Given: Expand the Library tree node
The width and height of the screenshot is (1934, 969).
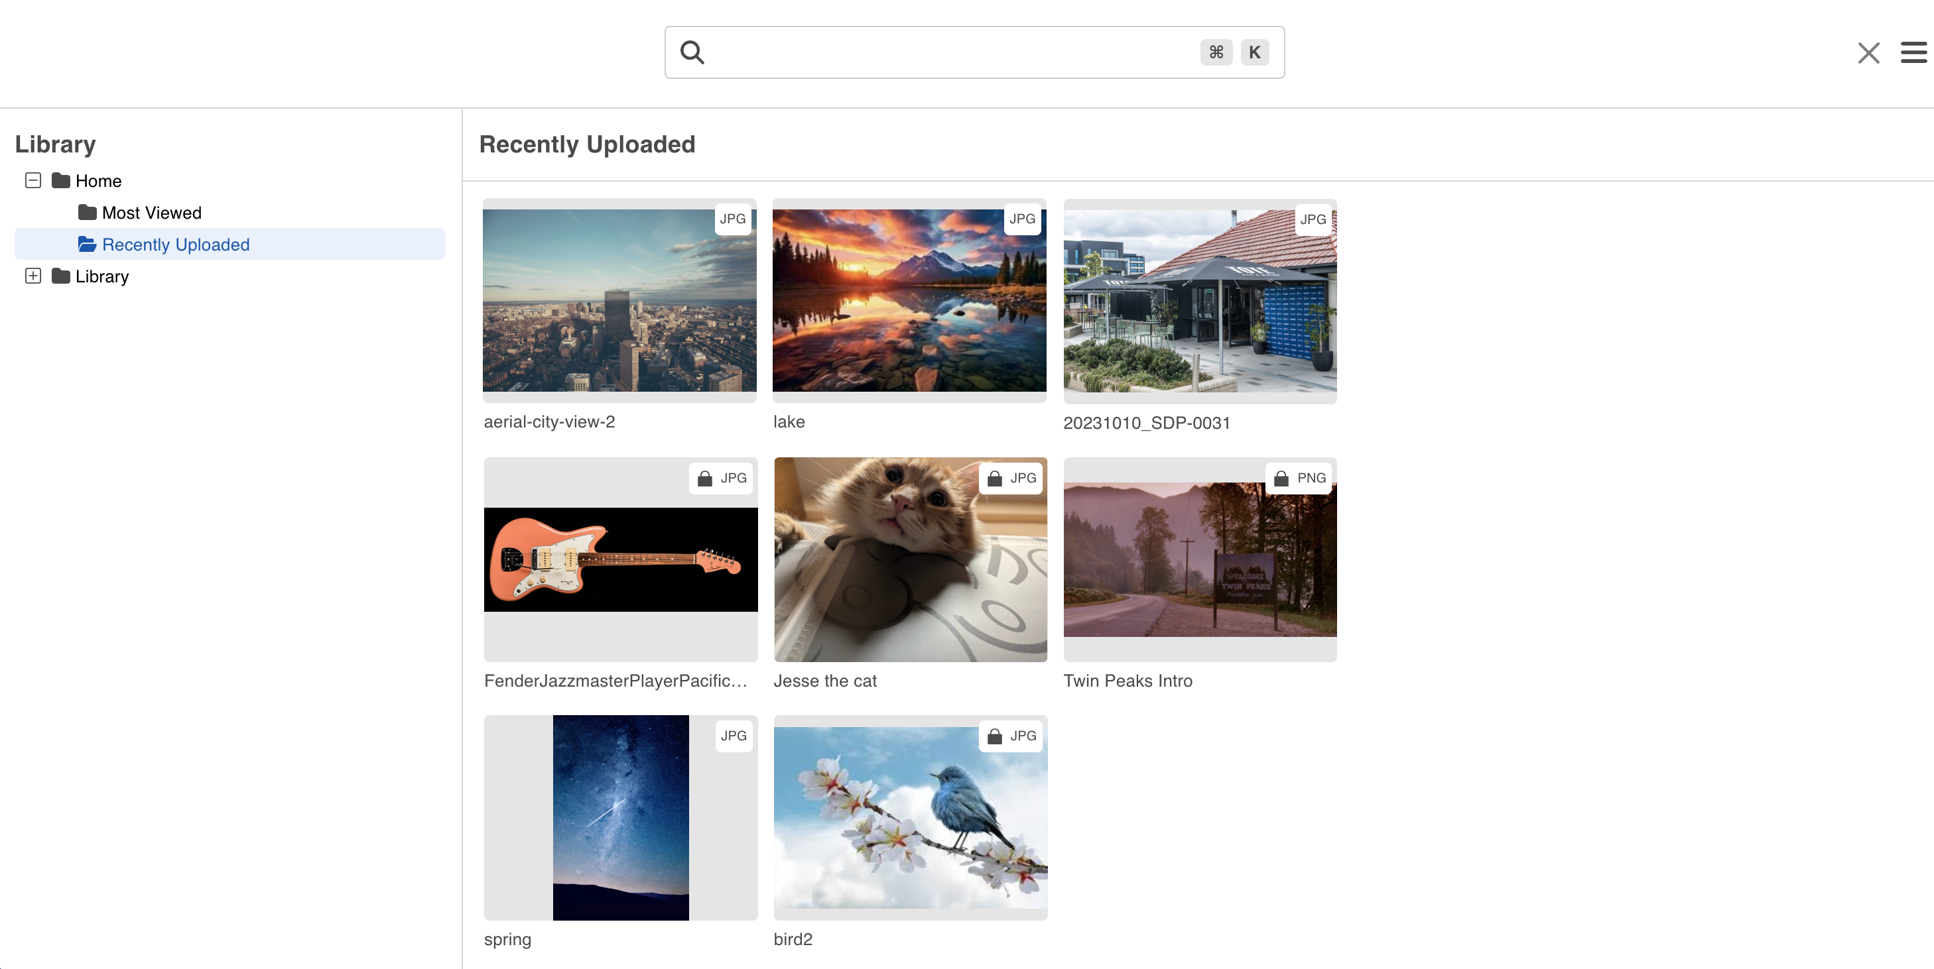Looking at the screenshot, I should [x=33, y=276].
